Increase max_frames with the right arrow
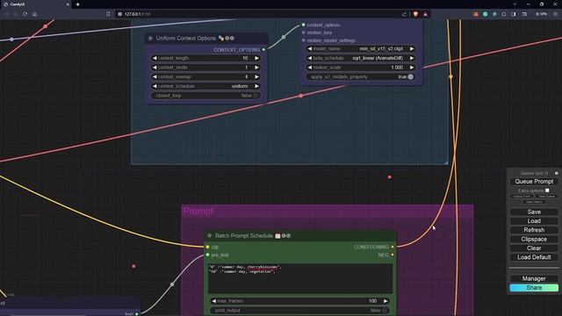 [385, 301]
